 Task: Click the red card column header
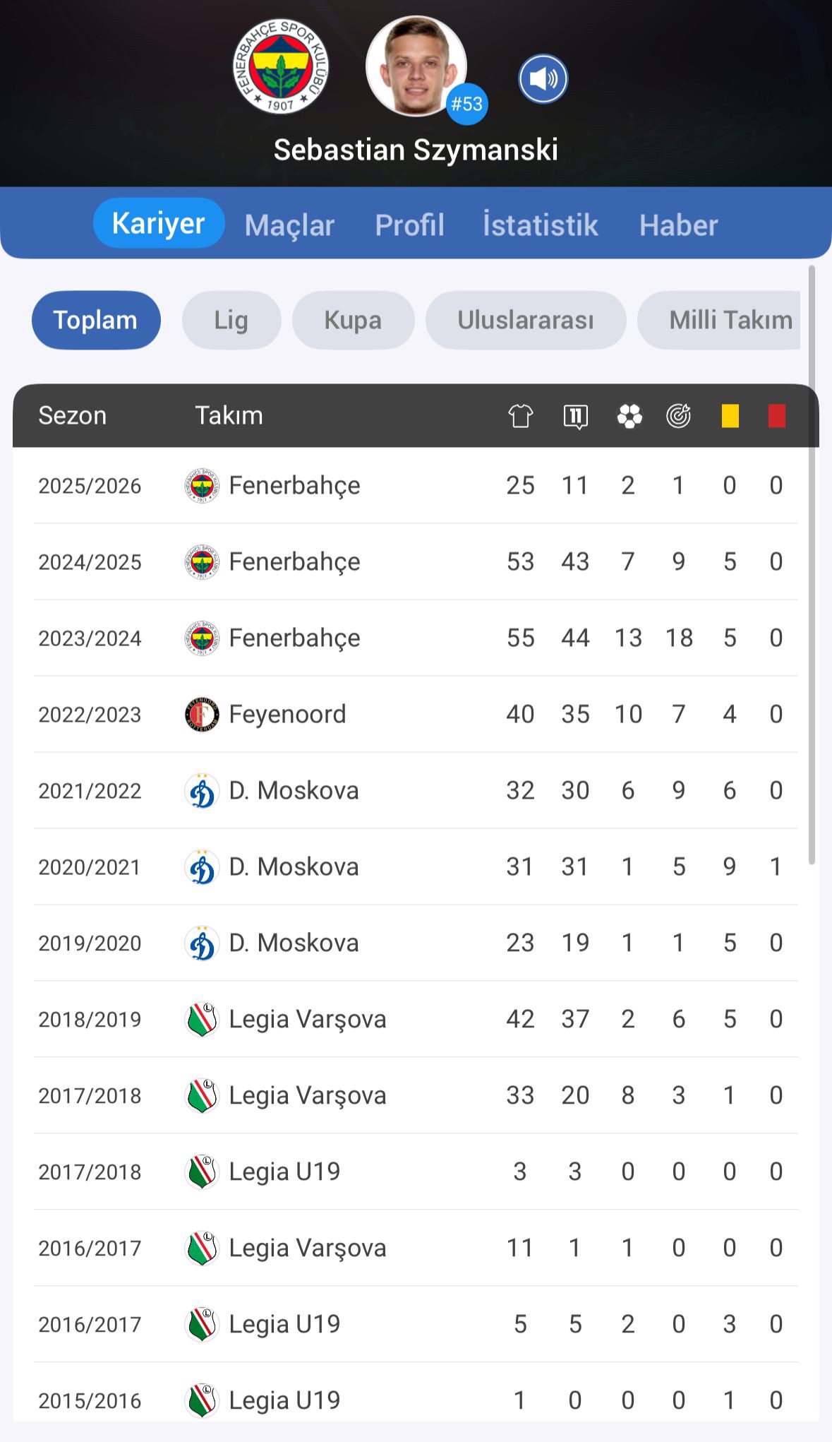click(x=776, y=416)
